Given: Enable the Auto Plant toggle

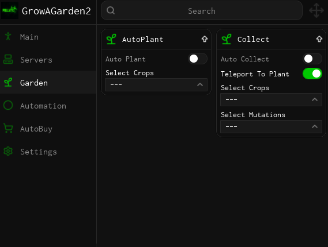Looking at the screenshot, I should [x=198, y=59].
